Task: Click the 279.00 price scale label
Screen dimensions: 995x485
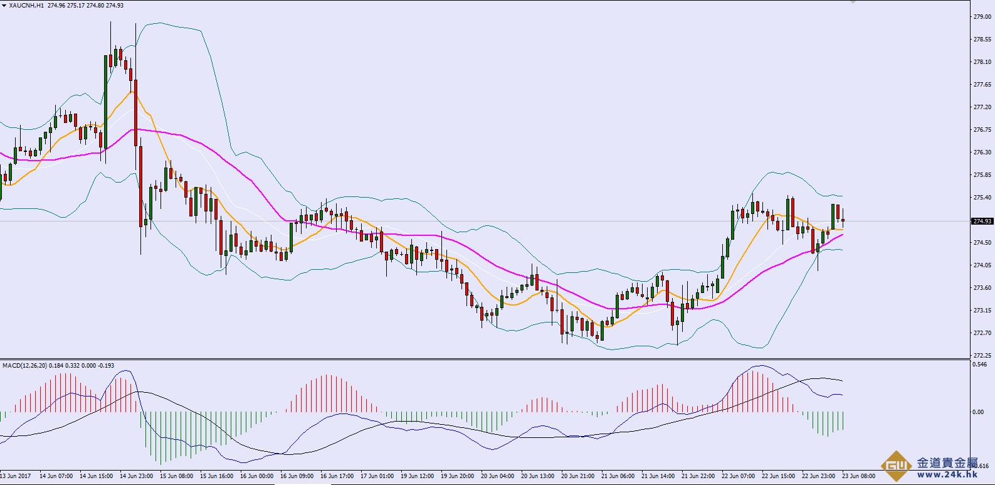Action: pos(982,17)
